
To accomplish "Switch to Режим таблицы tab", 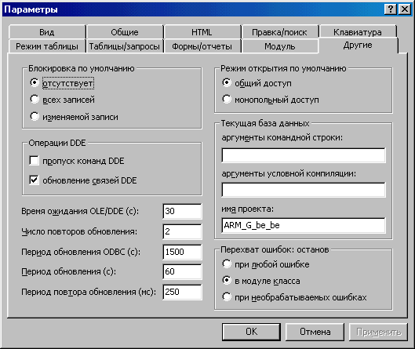I will click(47, 46).
